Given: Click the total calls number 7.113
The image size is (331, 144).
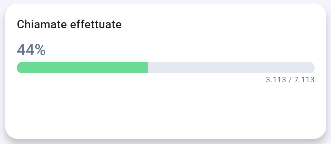Looking at the screenshot, I should [304, 80].
